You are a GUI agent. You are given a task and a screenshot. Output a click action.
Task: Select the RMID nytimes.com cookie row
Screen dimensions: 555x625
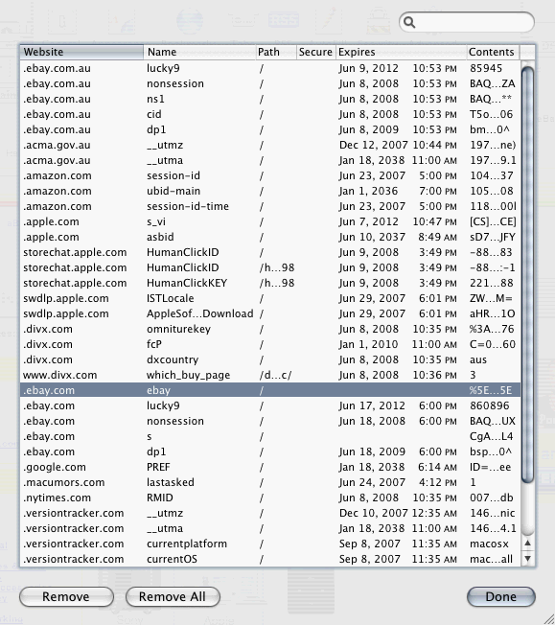[270, 498]
